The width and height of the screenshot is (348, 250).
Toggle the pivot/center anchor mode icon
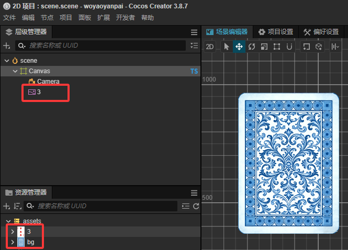point(307,47)
